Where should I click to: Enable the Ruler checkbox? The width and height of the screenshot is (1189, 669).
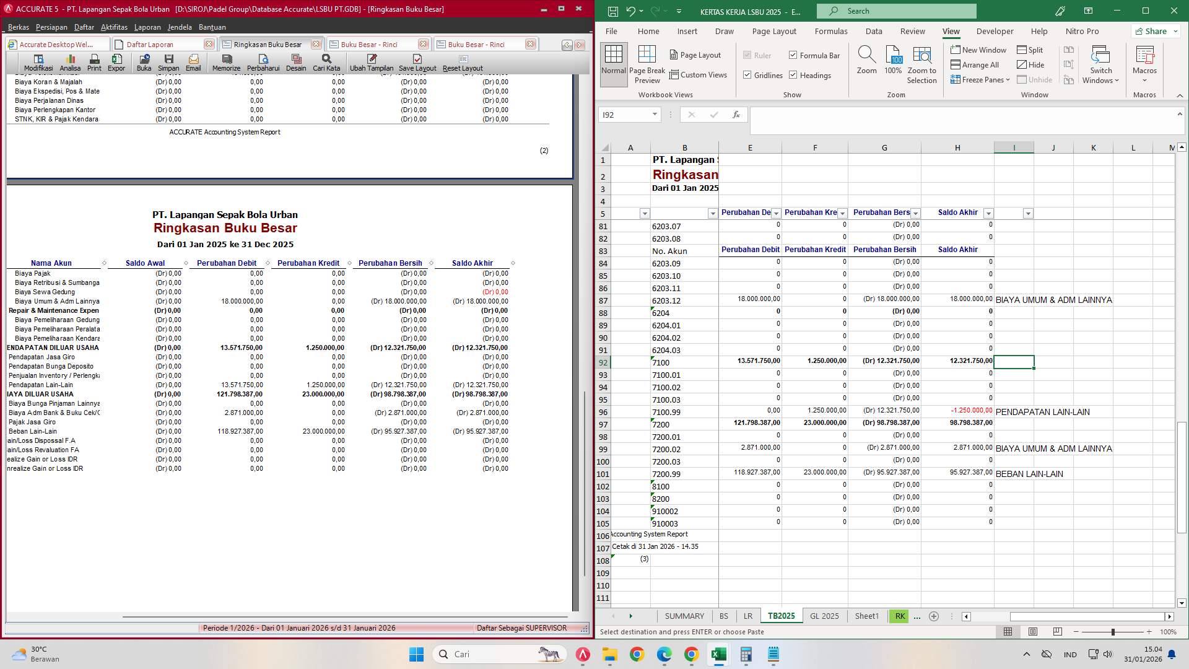click(x=747, y=55)
